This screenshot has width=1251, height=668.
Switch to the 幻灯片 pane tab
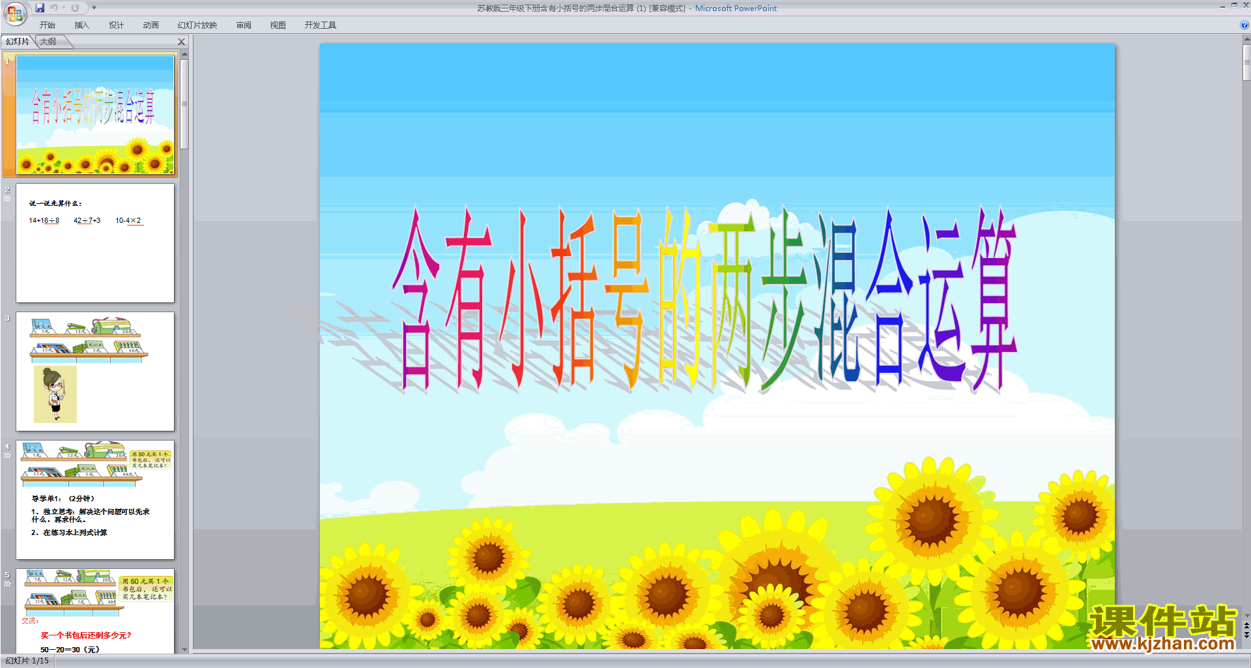(18, 42)
